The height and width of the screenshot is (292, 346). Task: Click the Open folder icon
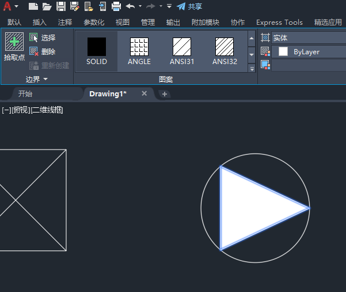point(47,6)
